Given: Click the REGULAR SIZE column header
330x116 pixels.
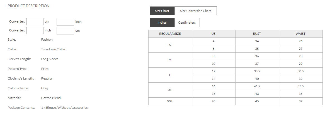Looking at the screenshot, I should point(170,34).
